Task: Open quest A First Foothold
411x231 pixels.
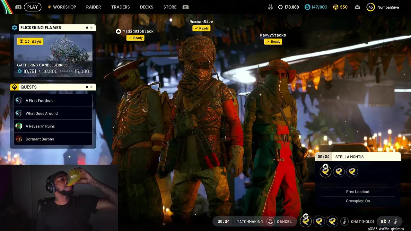Action: coord(53,100)
